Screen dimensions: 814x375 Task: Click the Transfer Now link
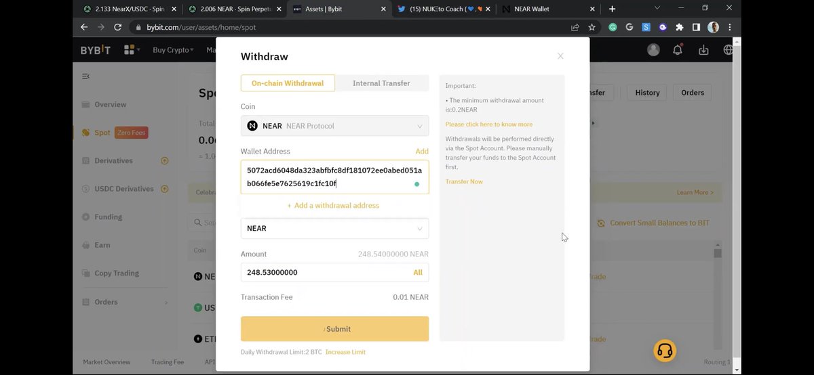click(464, 181)
